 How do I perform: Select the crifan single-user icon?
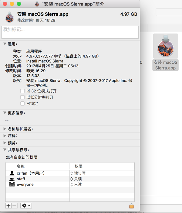[12, 173]
